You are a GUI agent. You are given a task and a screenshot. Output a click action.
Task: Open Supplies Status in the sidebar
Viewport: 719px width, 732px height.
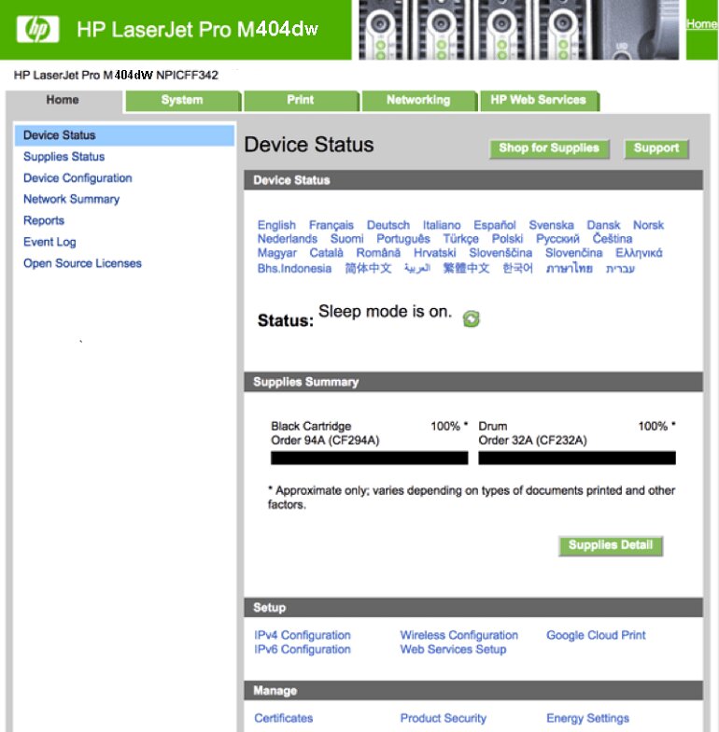tap(63, 157)
